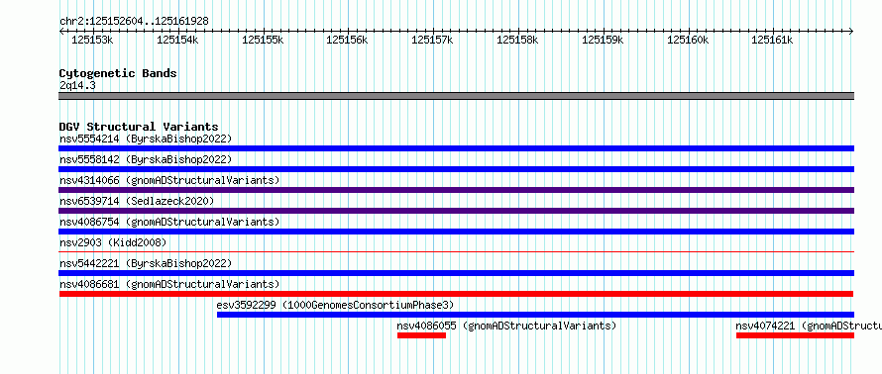
Task: Open variant label nsv4086681 (gnomADStructuralVariants)
Action: (169, 284)
